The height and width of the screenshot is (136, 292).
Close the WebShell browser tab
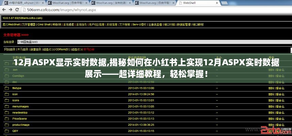point(217,3)
